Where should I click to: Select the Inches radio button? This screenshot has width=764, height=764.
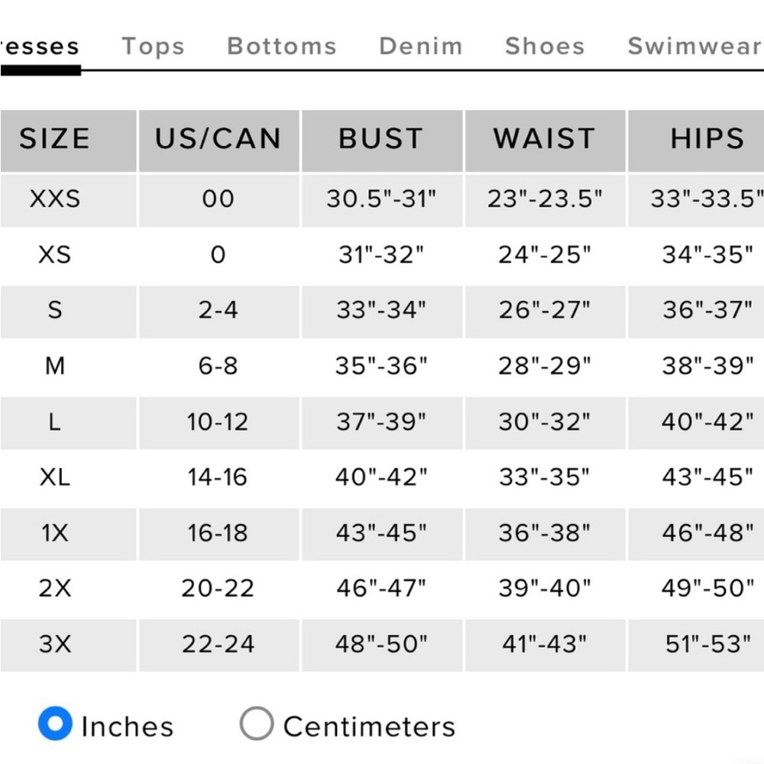coord(55,724)
